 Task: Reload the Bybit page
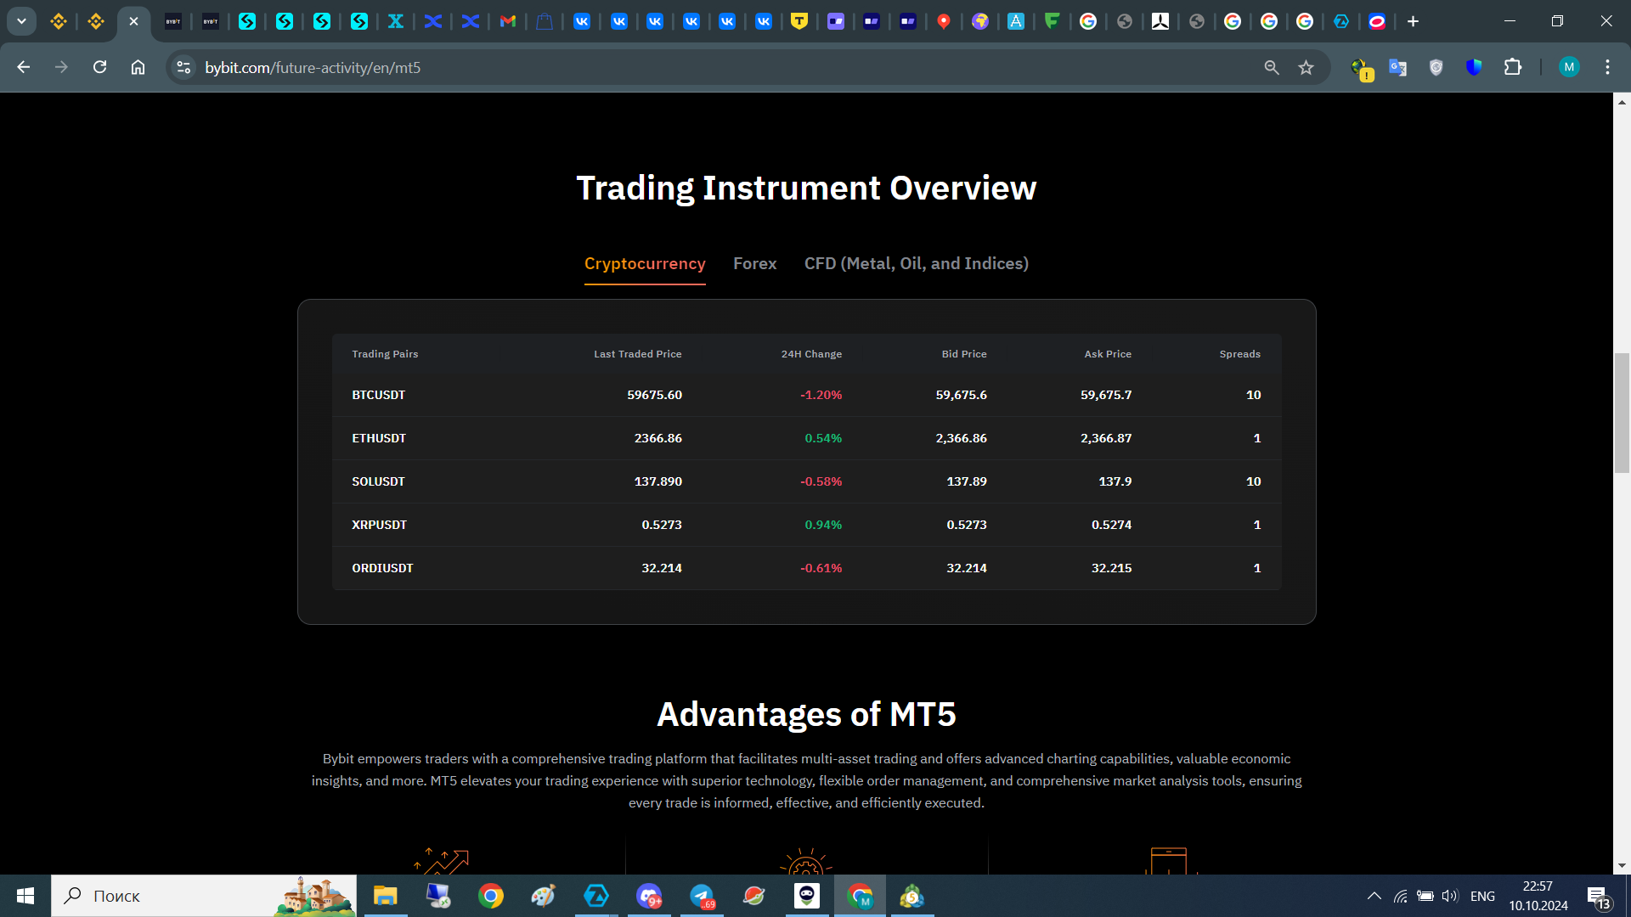click(99, 67)
